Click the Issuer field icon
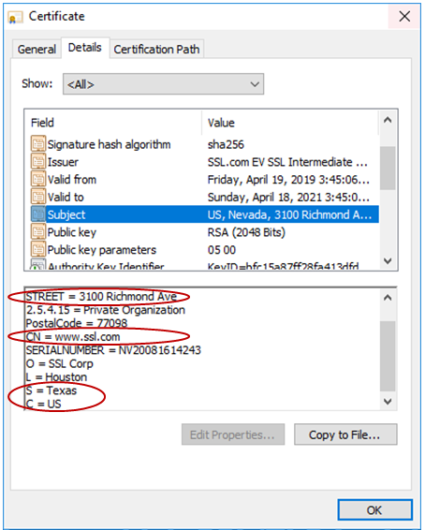 pos(38,162)
